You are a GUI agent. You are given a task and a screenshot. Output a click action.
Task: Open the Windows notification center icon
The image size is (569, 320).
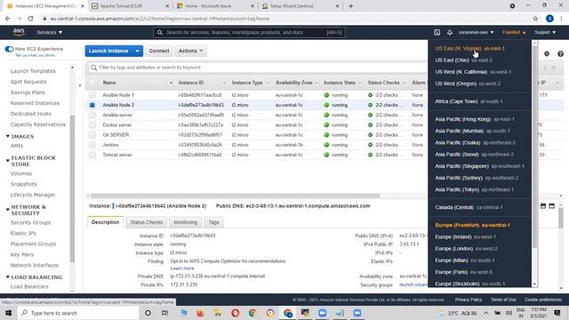tap(557, 313)
